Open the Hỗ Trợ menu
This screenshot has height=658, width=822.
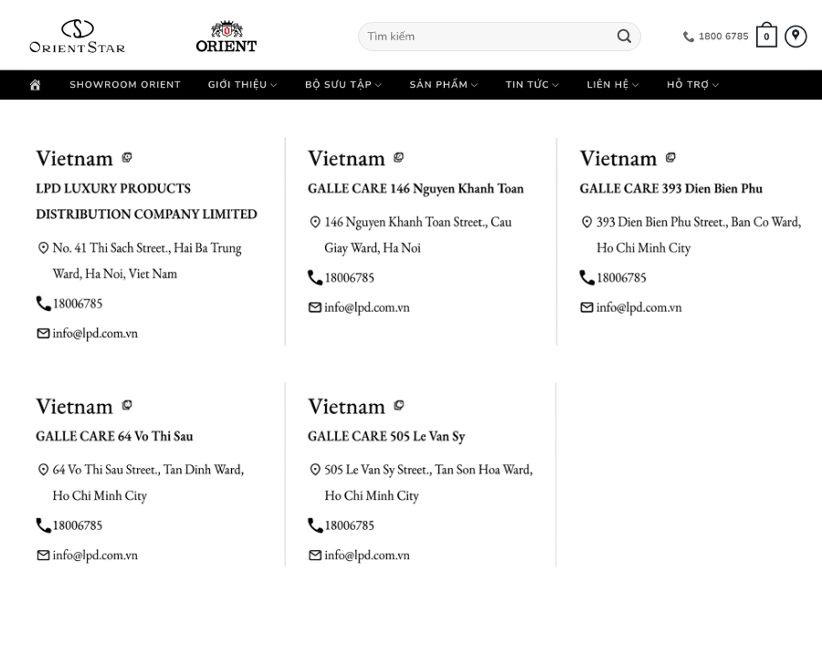tap(692, 84)
